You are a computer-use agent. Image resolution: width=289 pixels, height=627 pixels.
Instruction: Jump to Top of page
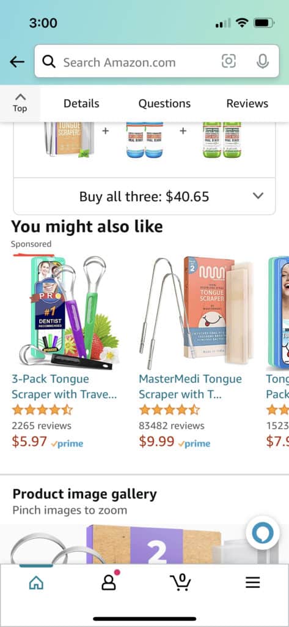[20, 103]
